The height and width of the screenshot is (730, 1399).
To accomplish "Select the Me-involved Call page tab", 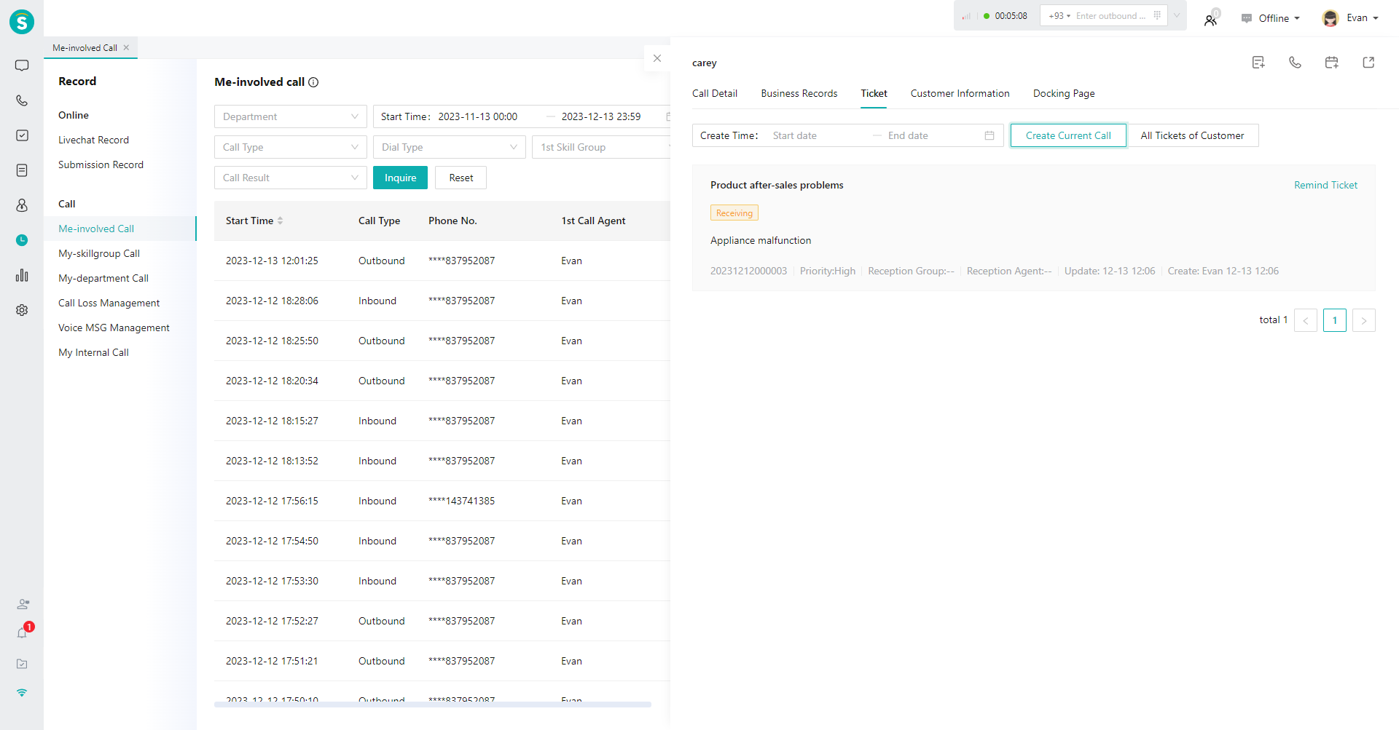I will coord(85,48).
